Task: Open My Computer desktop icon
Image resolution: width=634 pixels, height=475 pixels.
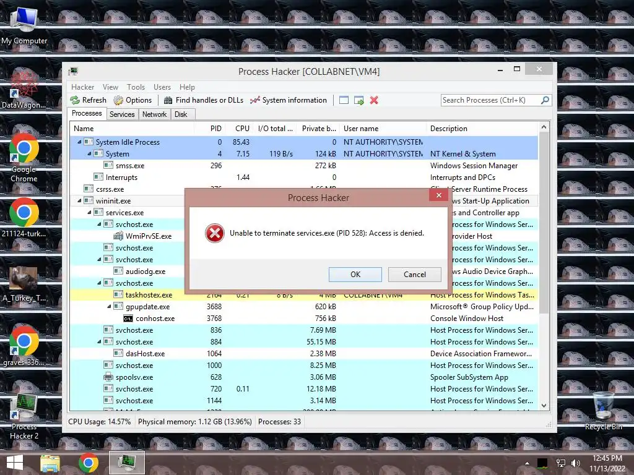Action: coord(24,25)
